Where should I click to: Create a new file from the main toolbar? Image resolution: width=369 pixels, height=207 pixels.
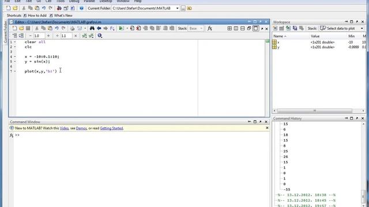click(x=9, y=8)
